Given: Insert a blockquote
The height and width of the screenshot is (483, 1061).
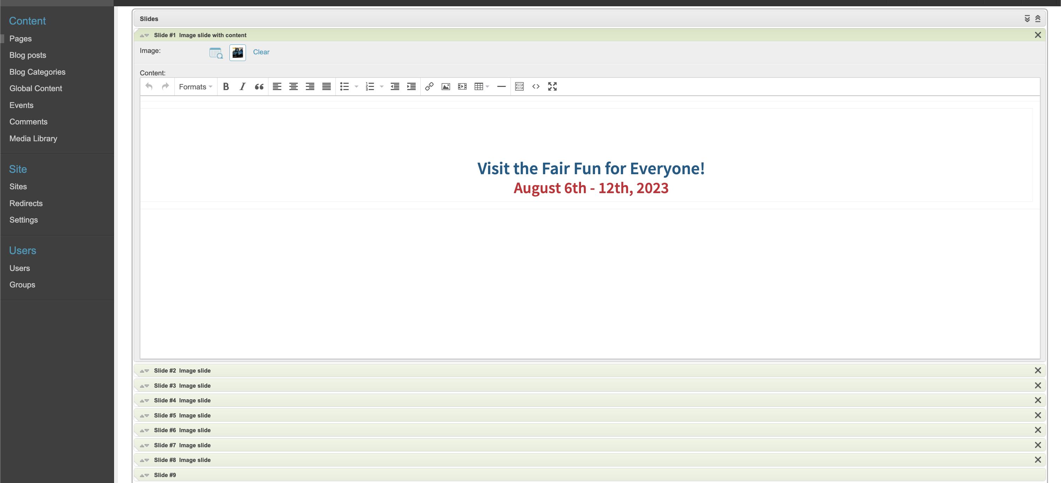Looking at the screenshot, I should point(259,86).
